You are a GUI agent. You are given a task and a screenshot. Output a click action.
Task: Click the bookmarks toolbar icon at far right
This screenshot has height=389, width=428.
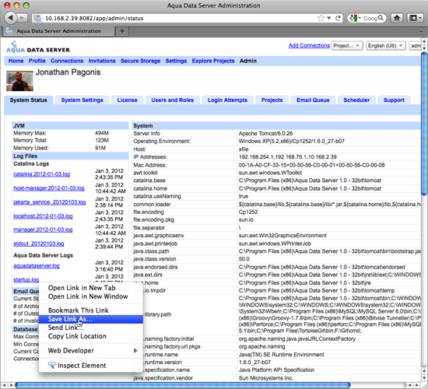click(415, 19)
